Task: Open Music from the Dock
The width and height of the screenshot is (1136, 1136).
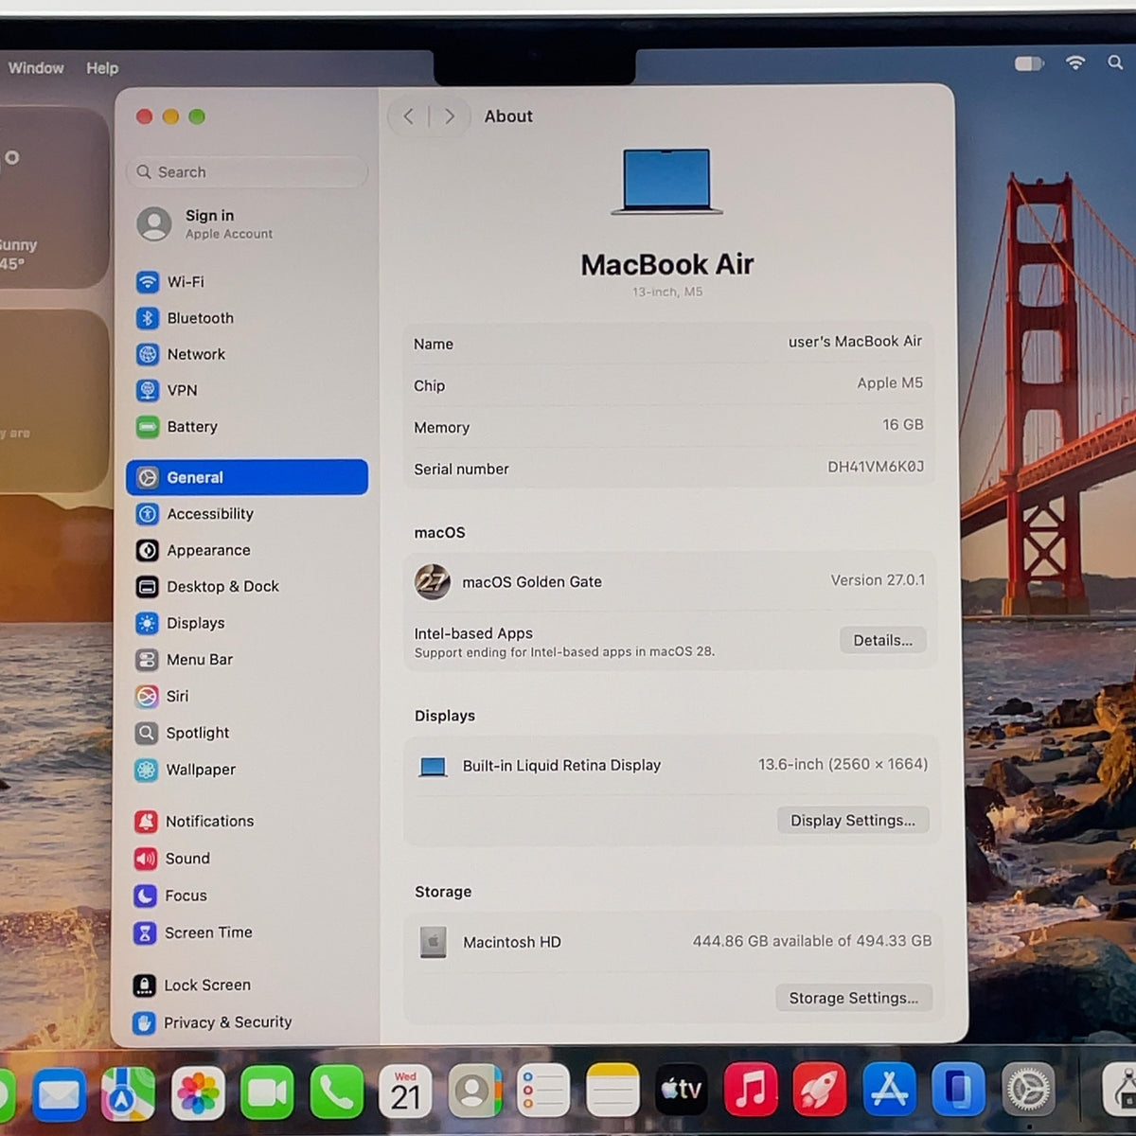Action: point(751,1090)
